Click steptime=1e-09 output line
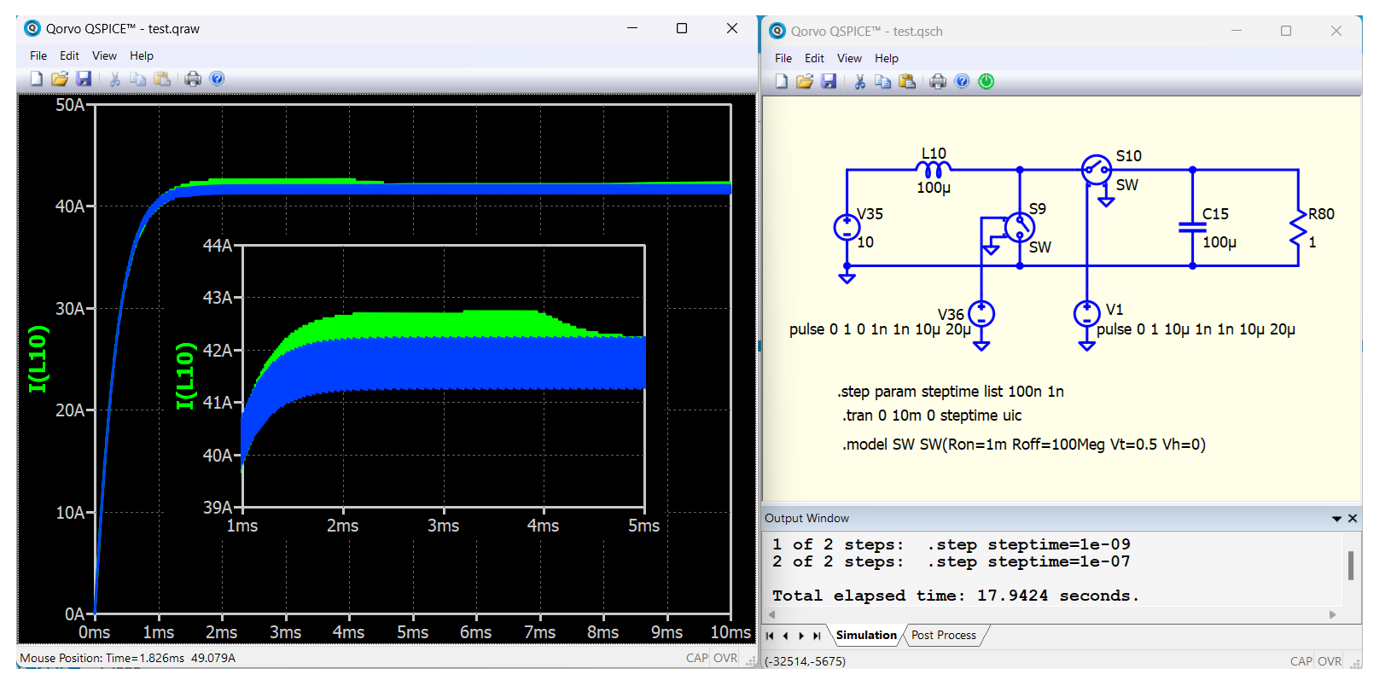1385x686 pixels. pyautogui.click(x=951, y=544)
